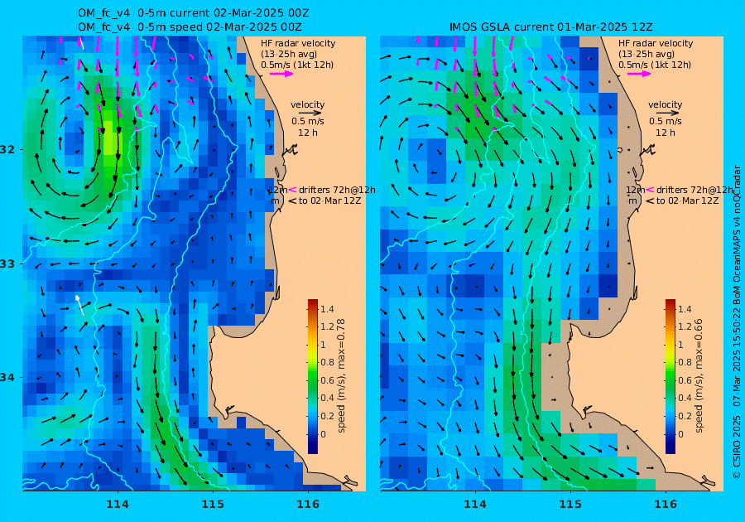745x522 pixels.
Task: Click the right panel 'to 02 Mar 12Z' text
Action: (x=688, y=201)
